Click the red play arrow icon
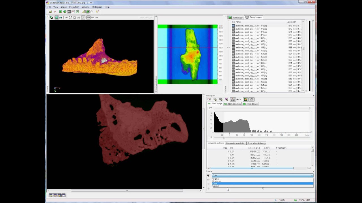 pos(55,12)
